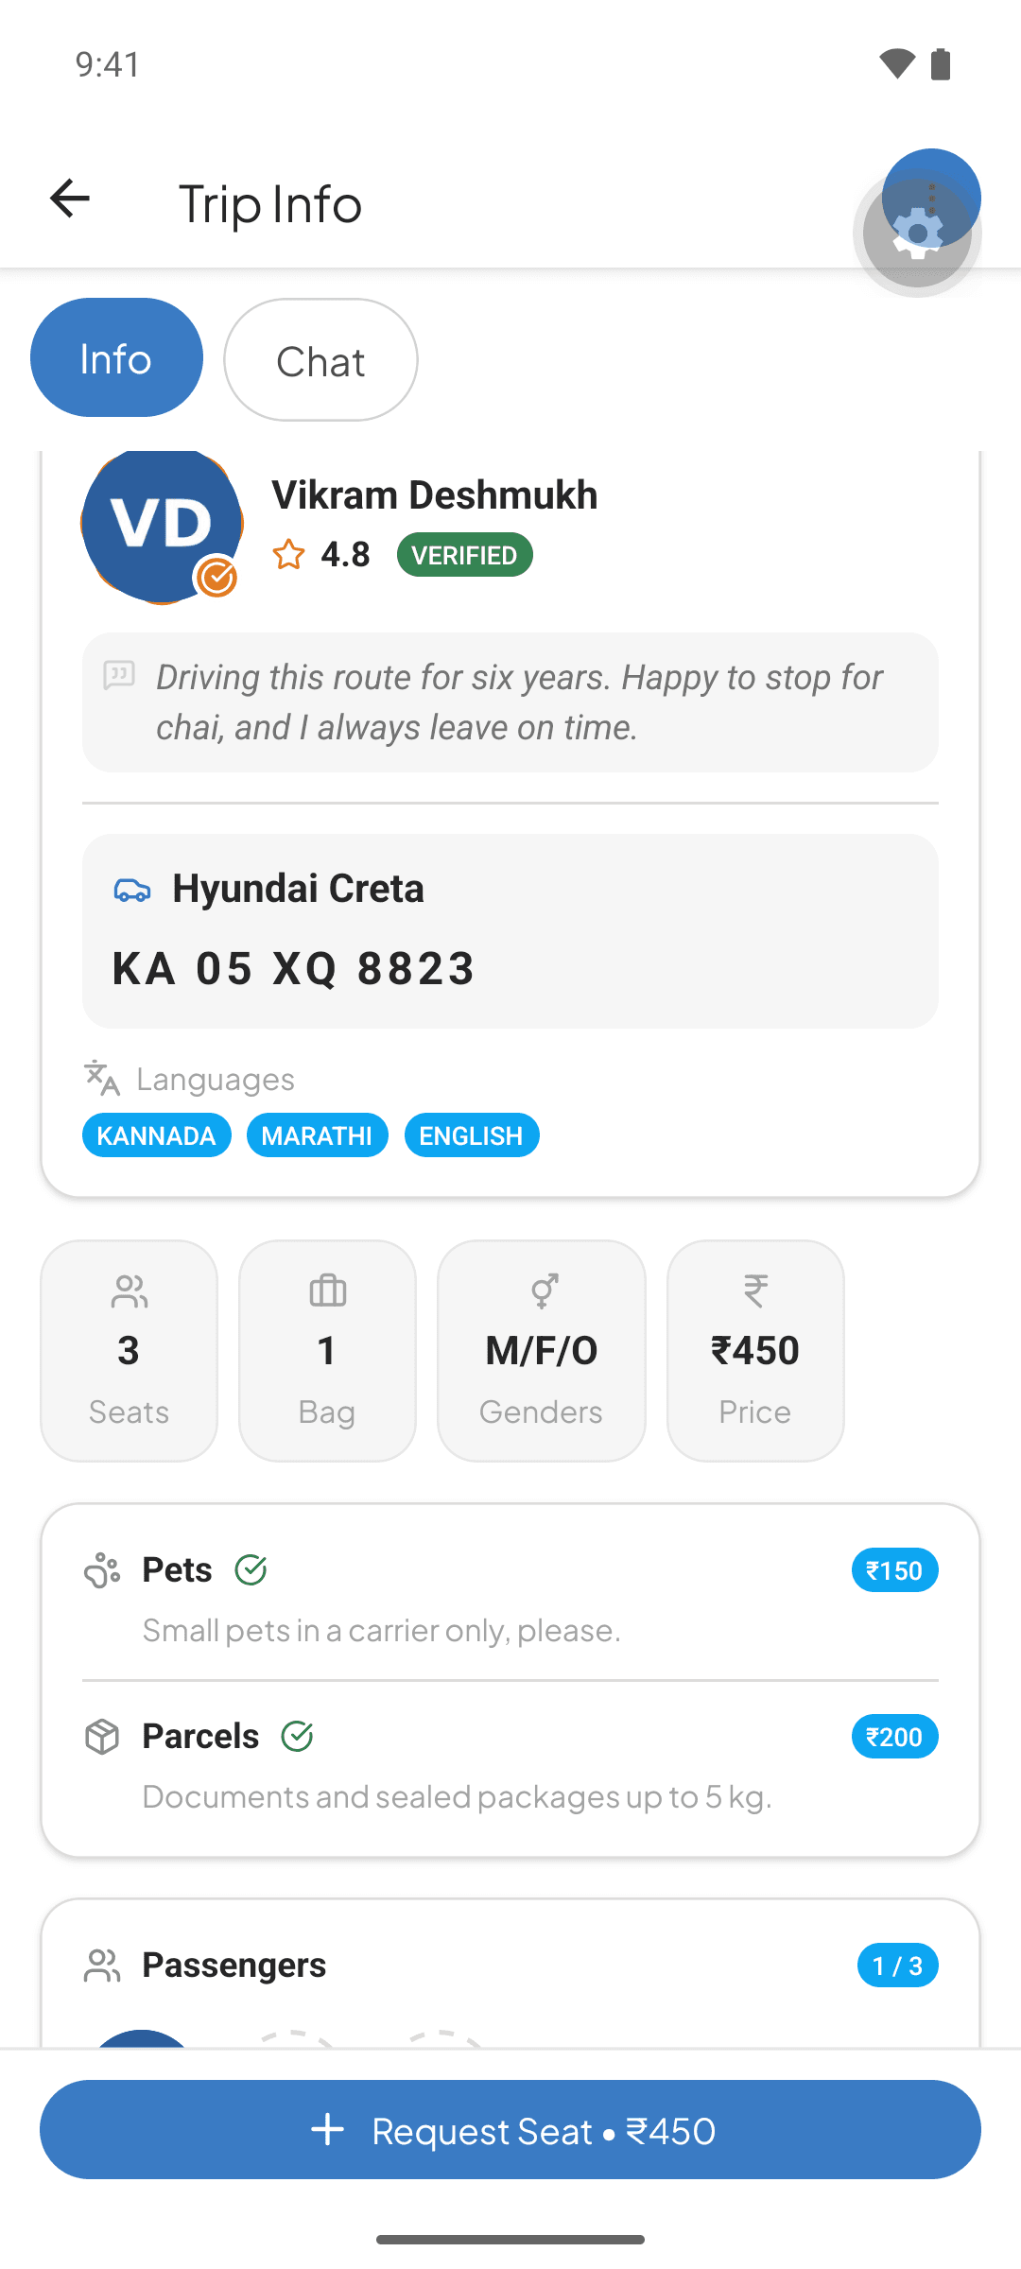
Task: Select the KANNADA language chip
Action: 157,1135
